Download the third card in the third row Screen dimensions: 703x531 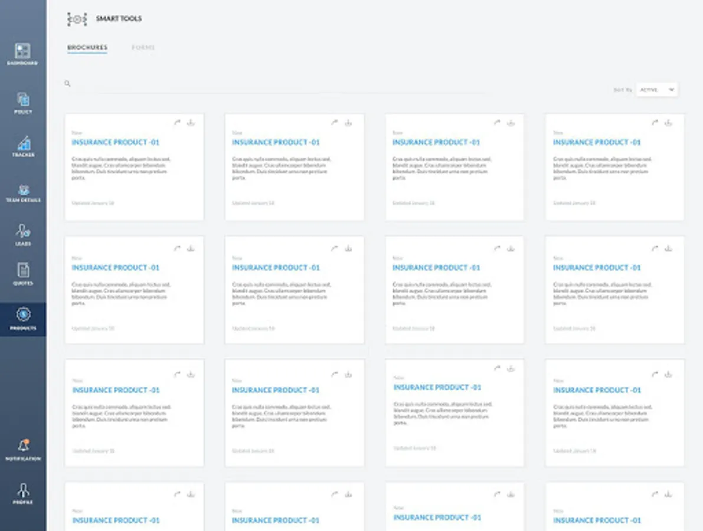pyautogui.click(x=511, y=368)
